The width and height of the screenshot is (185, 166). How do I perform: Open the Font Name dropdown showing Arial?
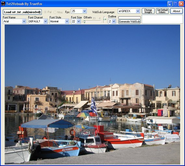(24, 21)
